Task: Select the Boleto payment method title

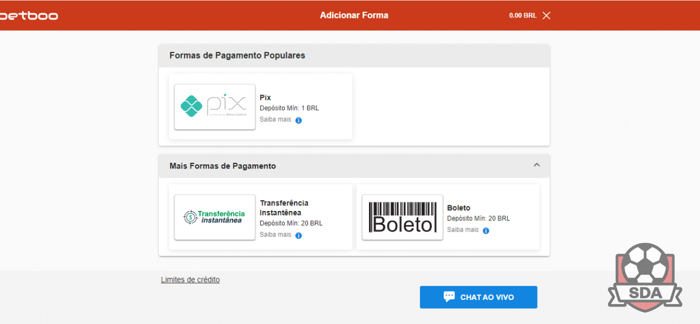Action: (x=458, y=208)
